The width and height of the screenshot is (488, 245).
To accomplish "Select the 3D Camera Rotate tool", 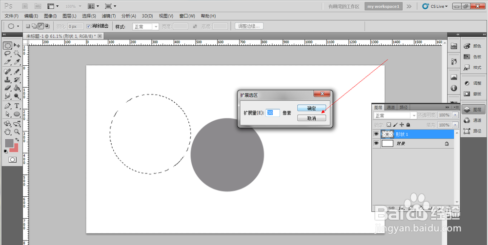I will pos(17,124).
